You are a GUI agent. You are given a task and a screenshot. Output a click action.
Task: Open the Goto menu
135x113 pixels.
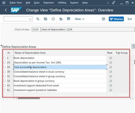click(x=37, y=3)
